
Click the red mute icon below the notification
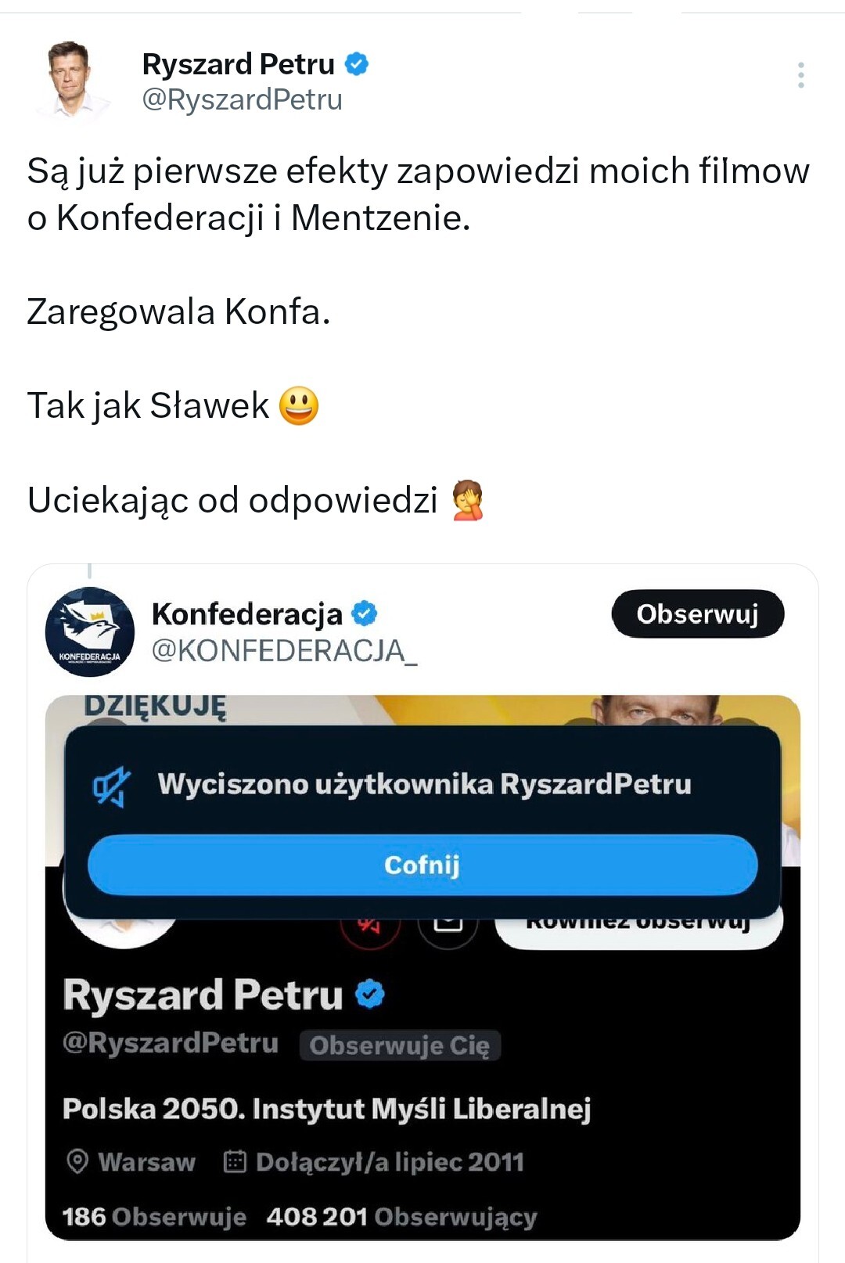pos(370,929)
